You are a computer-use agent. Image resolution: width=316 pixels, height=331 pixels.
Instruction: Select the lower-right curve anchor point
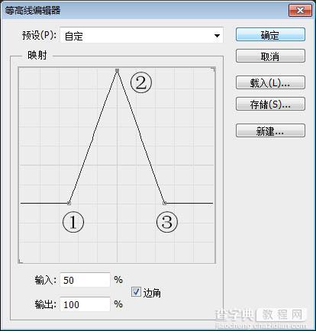[x=165, y=203]
